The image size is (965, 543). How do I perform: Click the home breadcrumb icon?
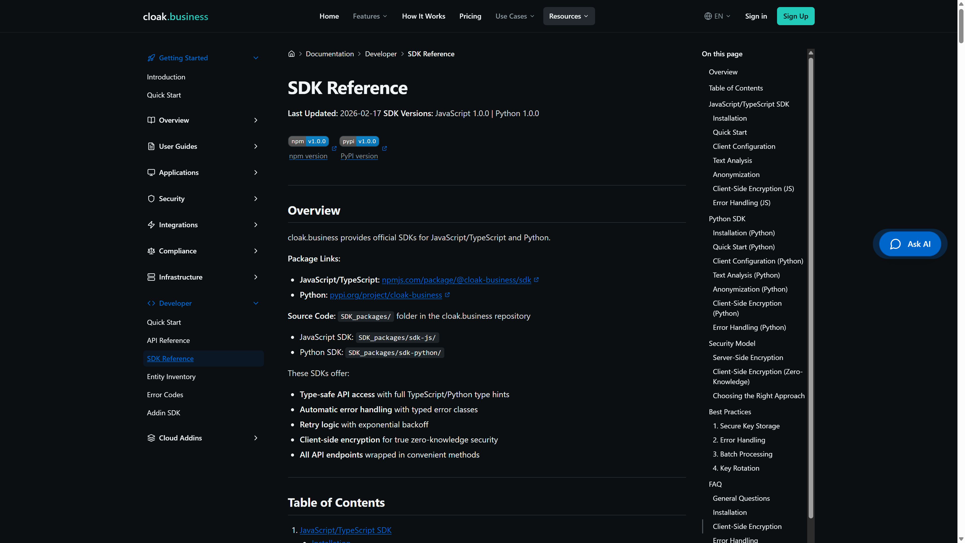point(292,54)
